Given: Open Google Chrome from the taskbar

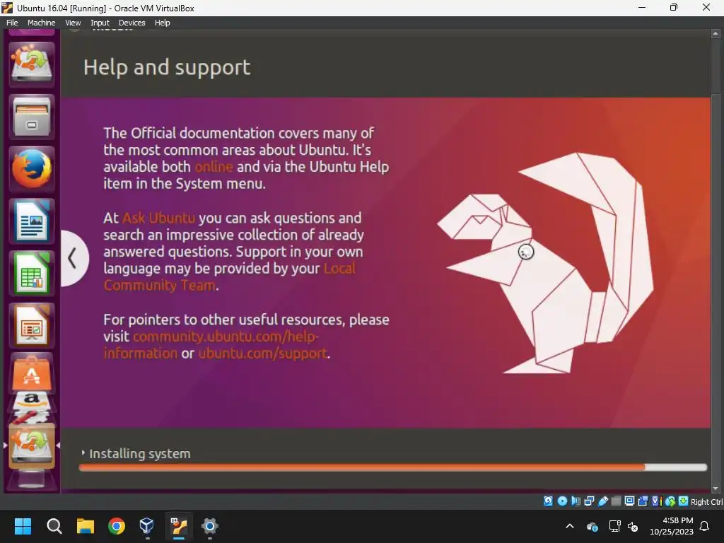Looking at the screenshot, I should pyautogui.click(x=117, y=526).
